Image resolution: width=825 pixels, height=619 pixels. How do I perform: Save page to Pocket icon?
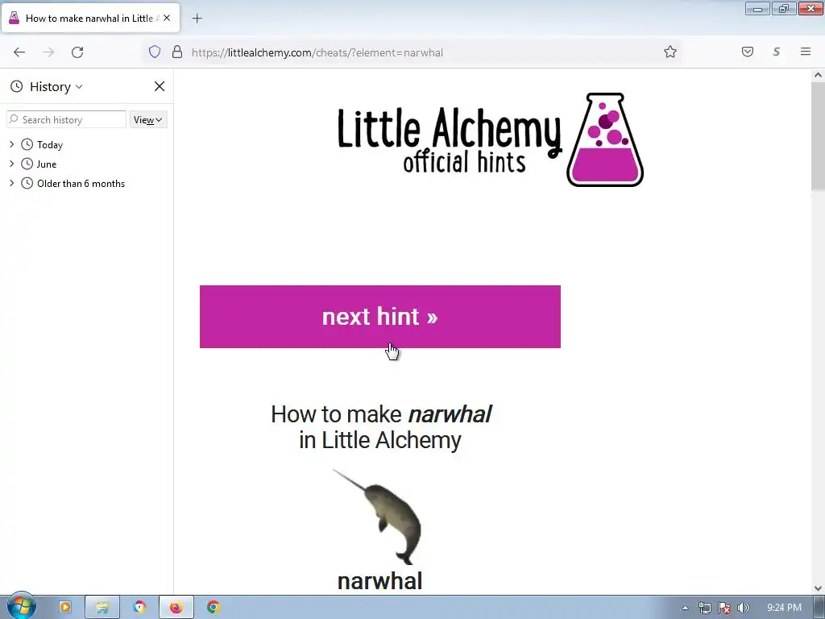748,52
